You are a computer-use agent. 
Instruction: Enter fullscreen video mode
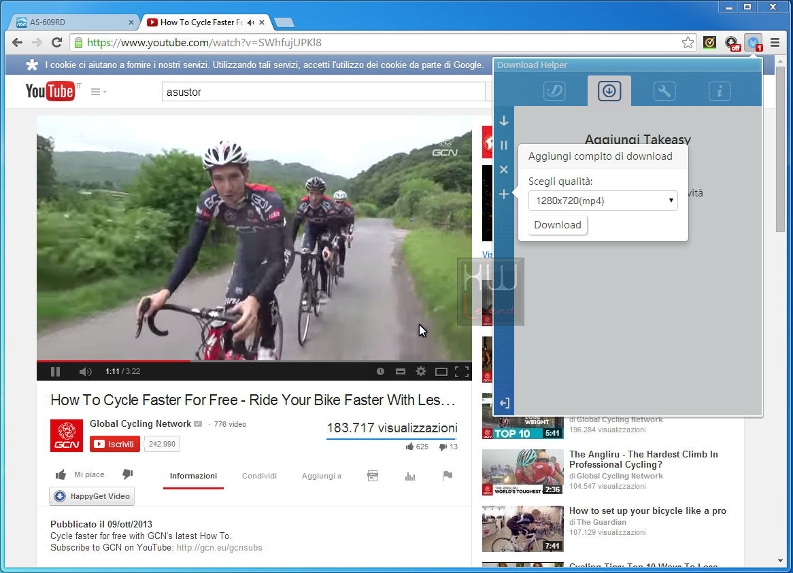pyautogui.click(x=462, y=371)
